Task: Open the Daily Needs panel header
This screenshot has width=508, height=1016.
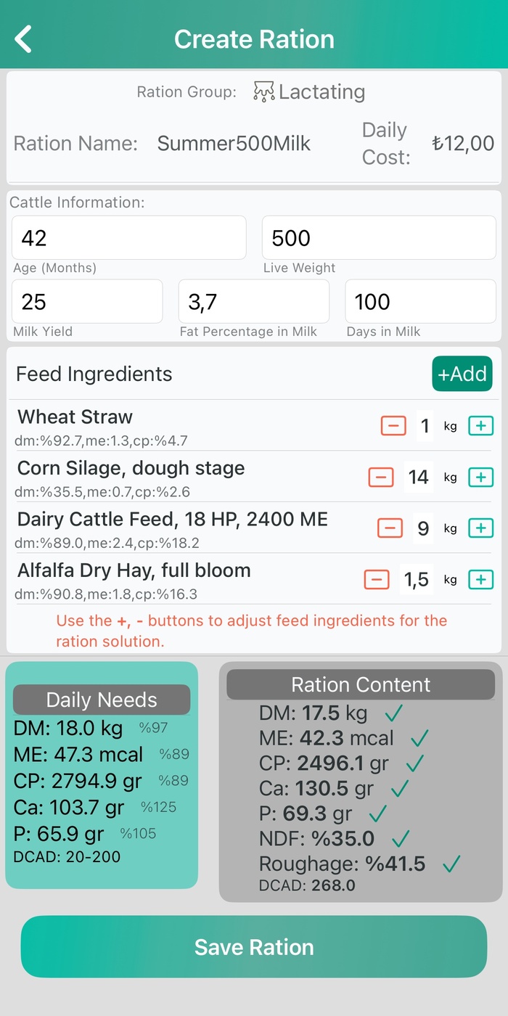Action: click(102, 700)
